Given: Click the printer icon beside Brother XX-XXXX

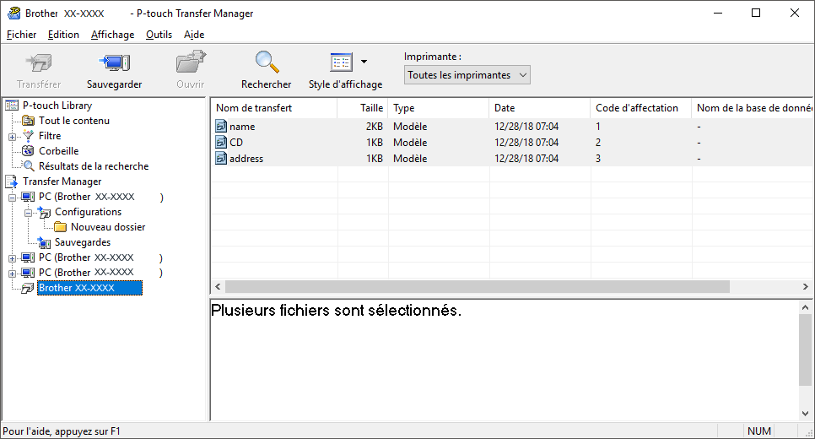Looking at the screenshot, I should [x=28, y=288].
